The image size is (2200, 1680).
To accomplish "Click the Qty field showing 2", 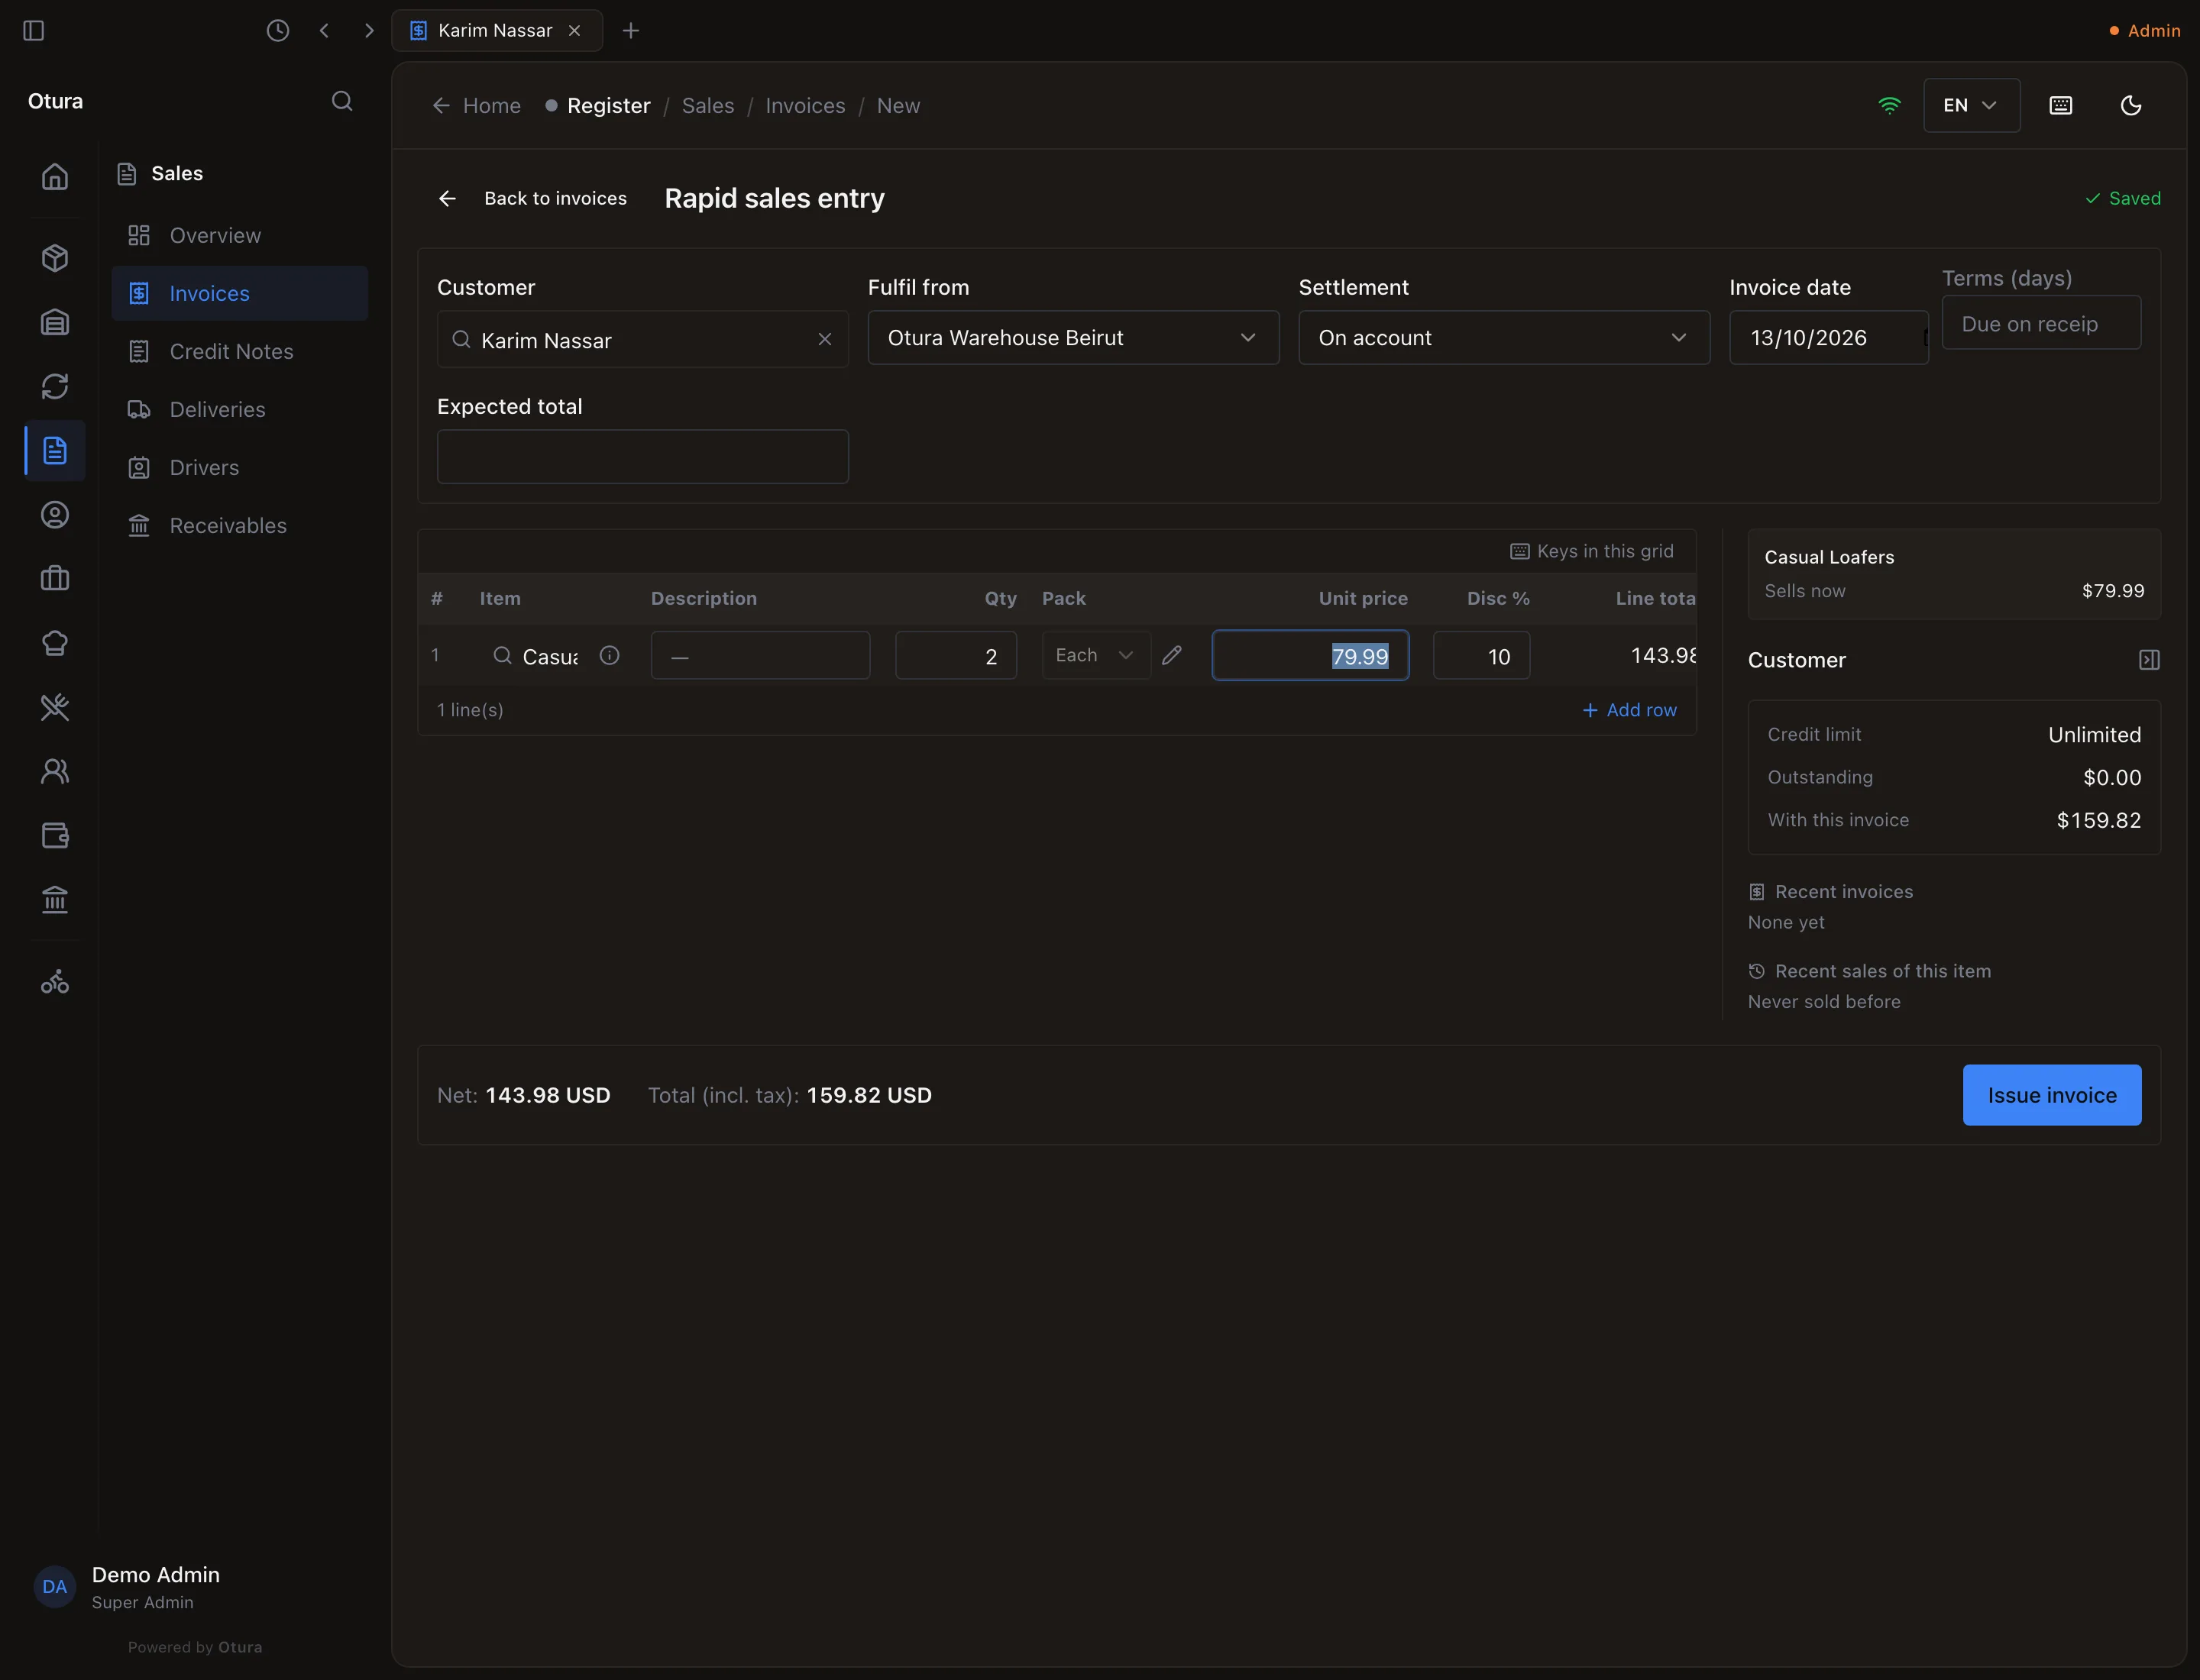I will [x=956, y=656].
